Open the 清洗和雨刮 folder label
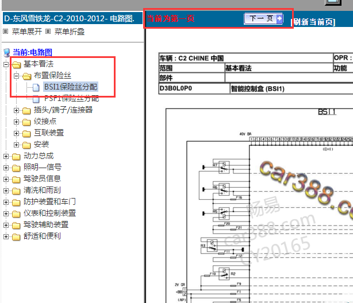Viewport: 353px width, 303px height. coord(43,190)
